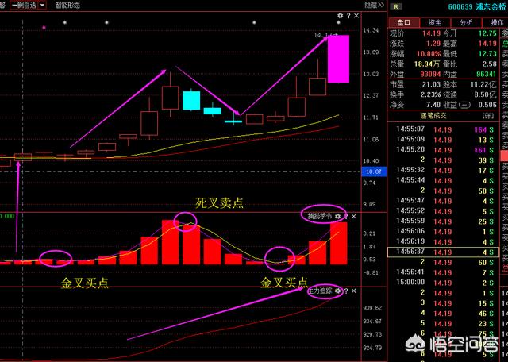
Task: Collapse side panel with 隐藏>> button
Action: click(x=374, y=6)
